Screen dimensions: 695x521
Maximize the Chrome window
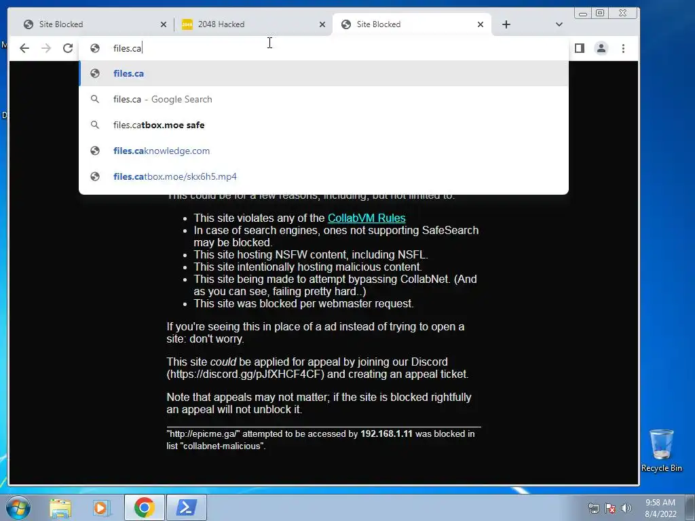(600, 14)
